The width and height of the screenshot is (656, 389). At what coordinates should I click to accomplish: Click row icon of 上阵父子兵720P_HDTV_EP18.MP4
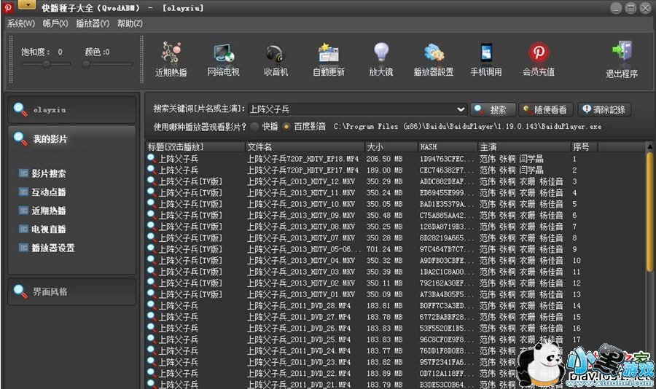click(152, 158)
